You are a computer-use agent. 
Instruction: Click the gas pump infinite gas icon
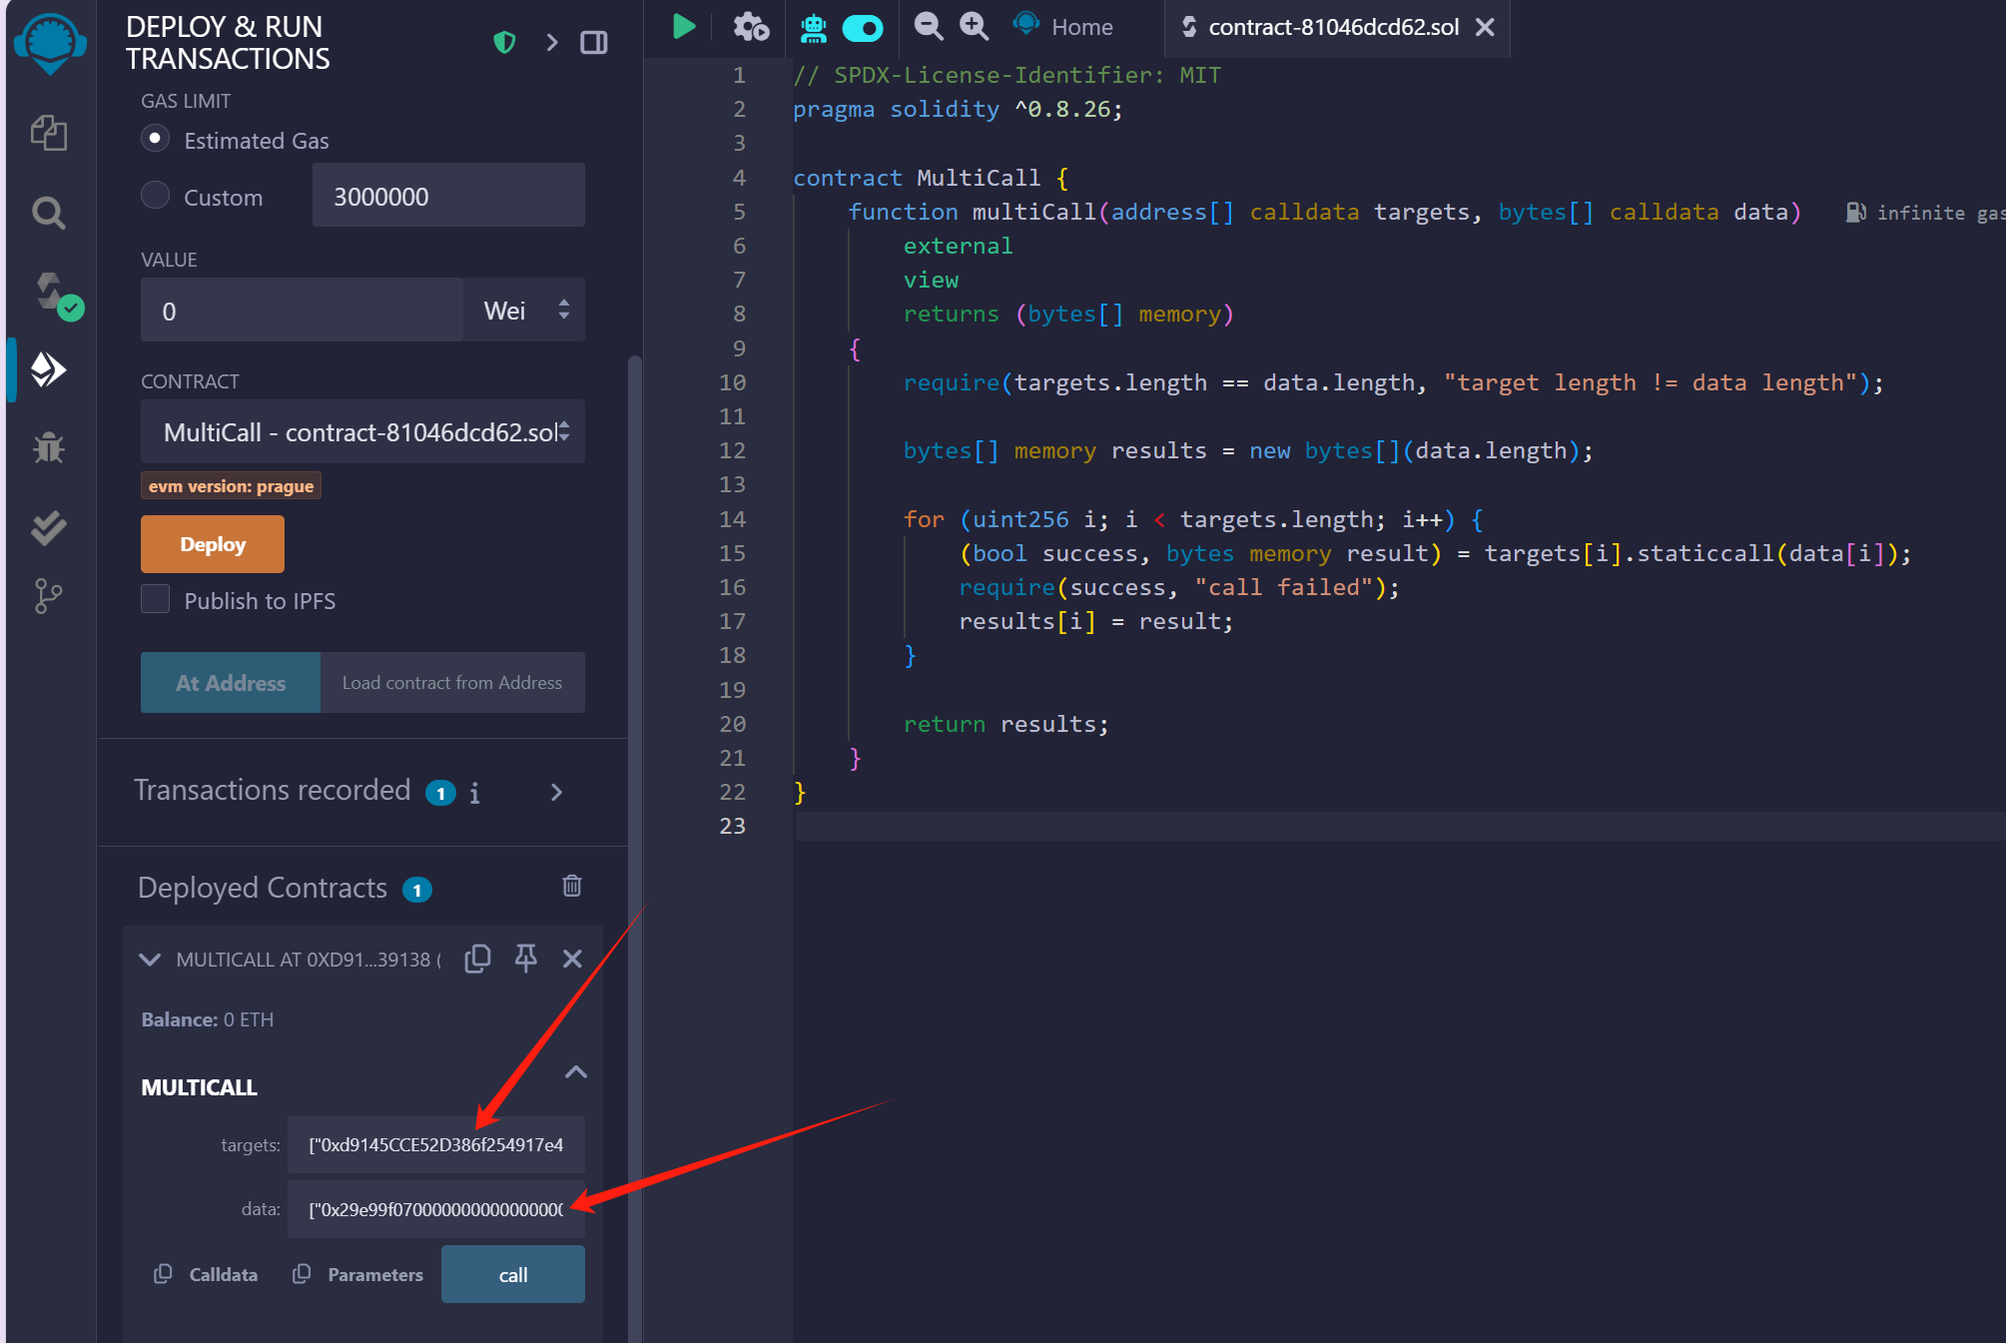(x=1855, y=212)
